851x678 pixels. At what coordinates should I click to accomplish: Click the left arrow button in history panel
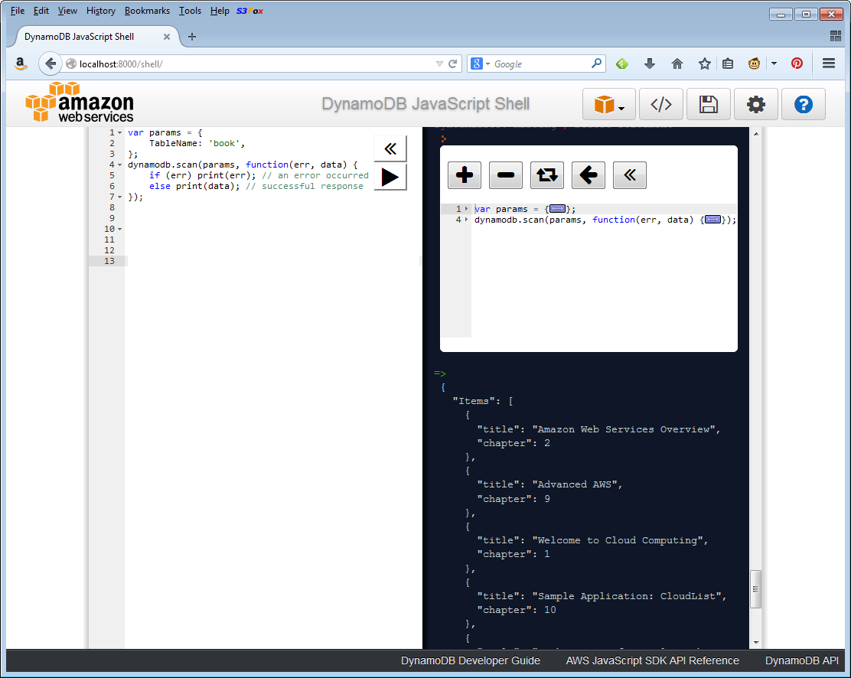[x=588, y=175]
